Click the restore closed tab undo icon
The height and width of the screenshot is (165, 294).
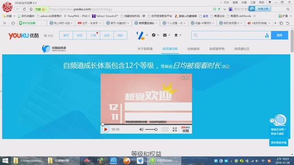point(287,23)
